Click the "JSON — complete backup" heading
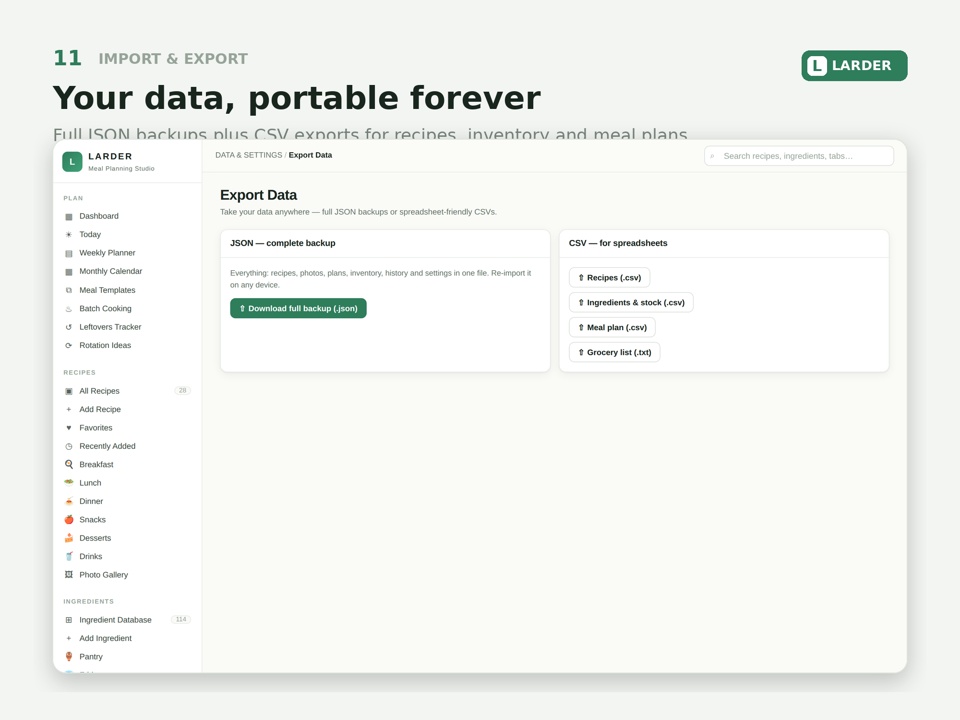The height and width of the screenshot is (720, 960). tap(283, 243)
